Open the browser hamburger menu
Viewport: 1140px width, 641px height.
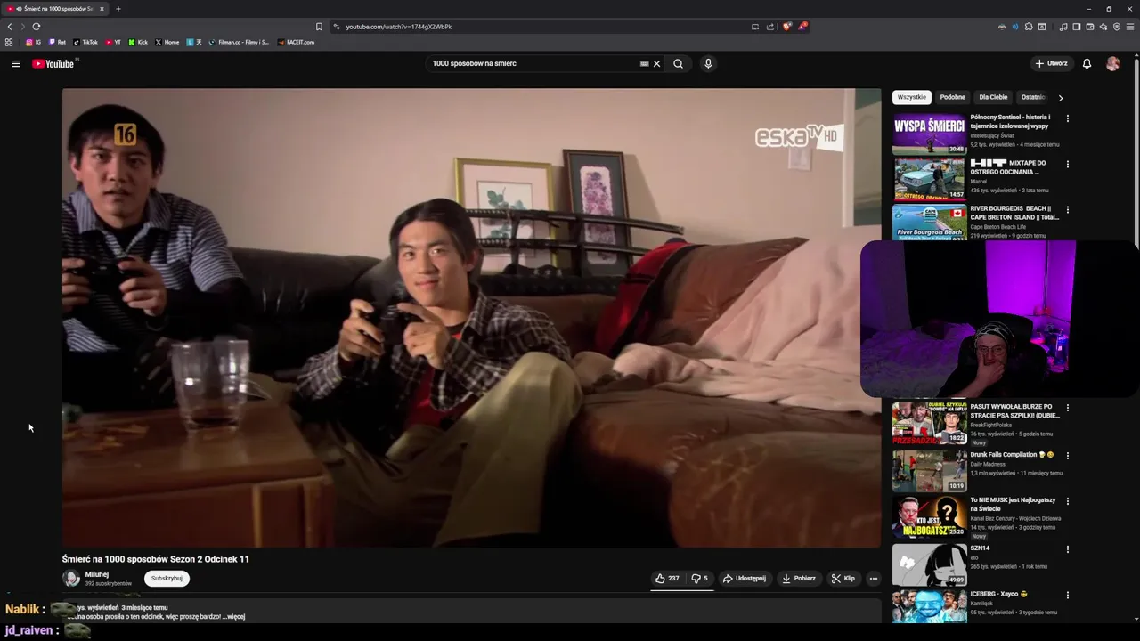[1130, 27]
